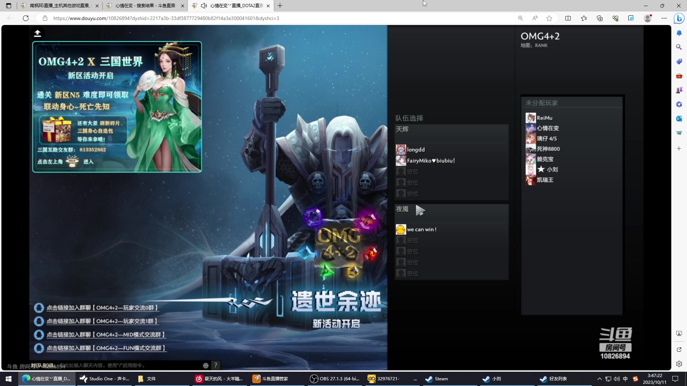
Task: Open Edge settings and more menu
Action: tap(664, 18)
